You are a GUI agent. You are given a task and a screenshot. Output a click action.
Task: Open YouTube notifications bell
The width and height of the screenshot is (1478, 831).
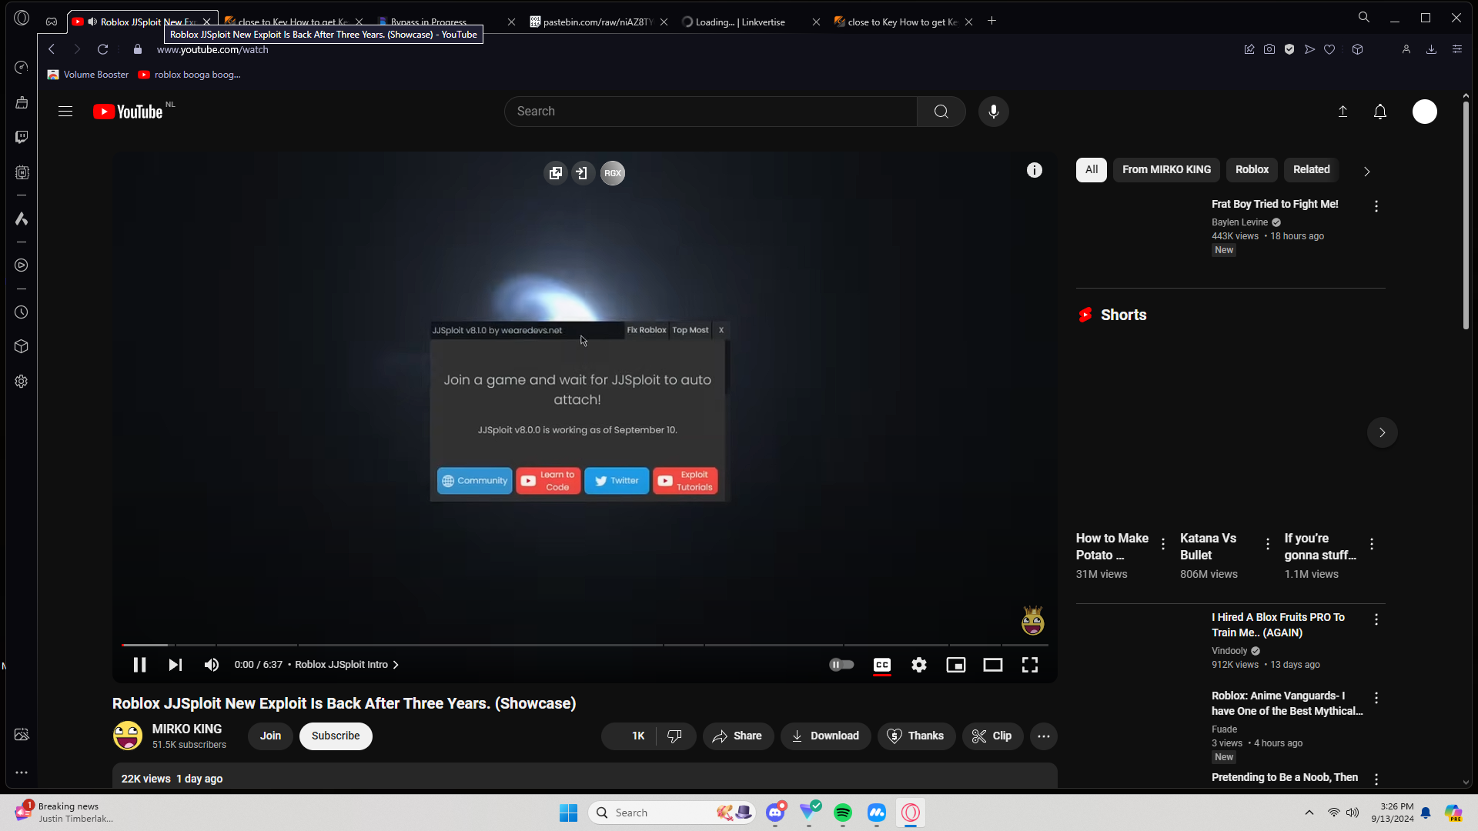pyautogui.click(x=1380, y=112)
